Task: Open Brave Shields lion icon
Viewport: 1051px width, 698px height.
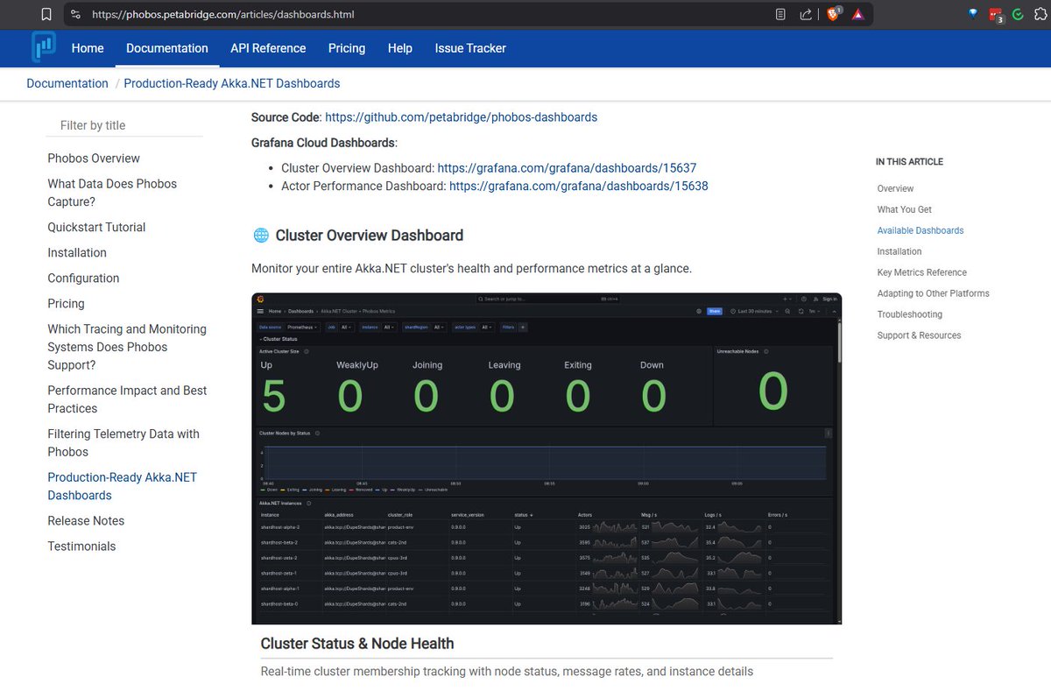Action: pyautogui.click(x=833, y=14)
